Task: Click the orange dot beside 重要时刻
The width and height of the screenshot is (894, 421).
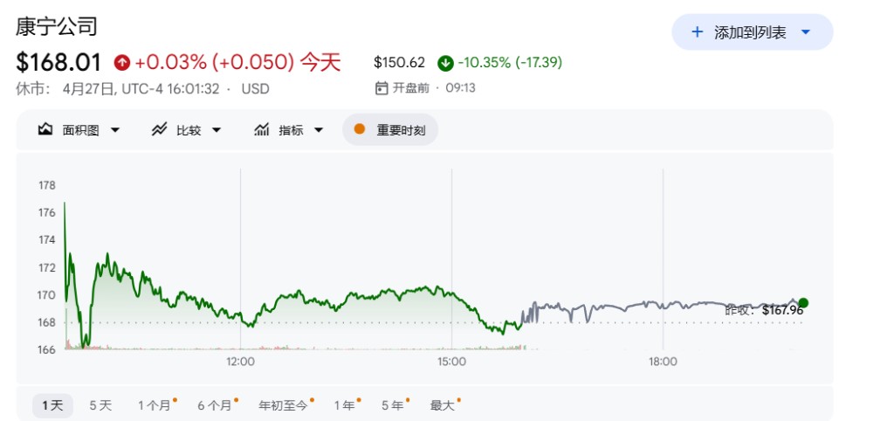Action: [359, 129]
